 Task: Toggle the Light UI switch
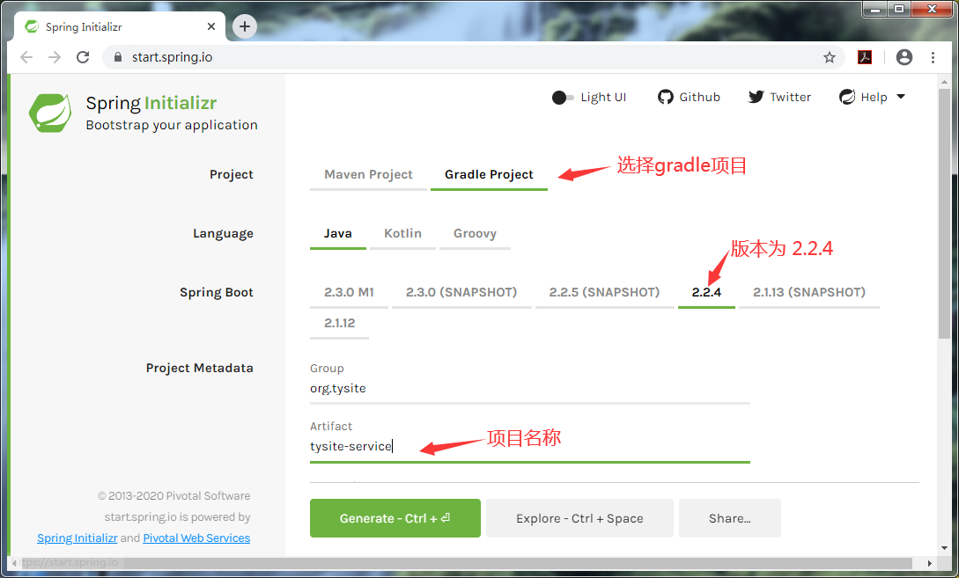click(561, 97)
